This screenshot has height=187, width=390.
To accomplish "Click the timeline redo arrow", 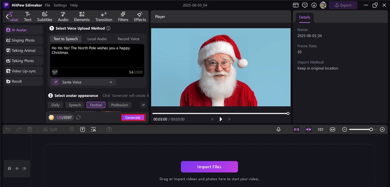I will pyautogui.click(x=19, y=130).
